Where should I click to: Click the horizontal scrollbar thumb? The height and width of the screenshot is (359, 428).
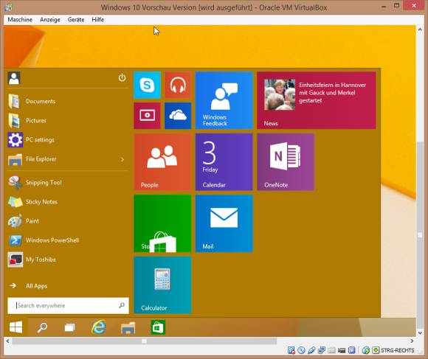144,341
